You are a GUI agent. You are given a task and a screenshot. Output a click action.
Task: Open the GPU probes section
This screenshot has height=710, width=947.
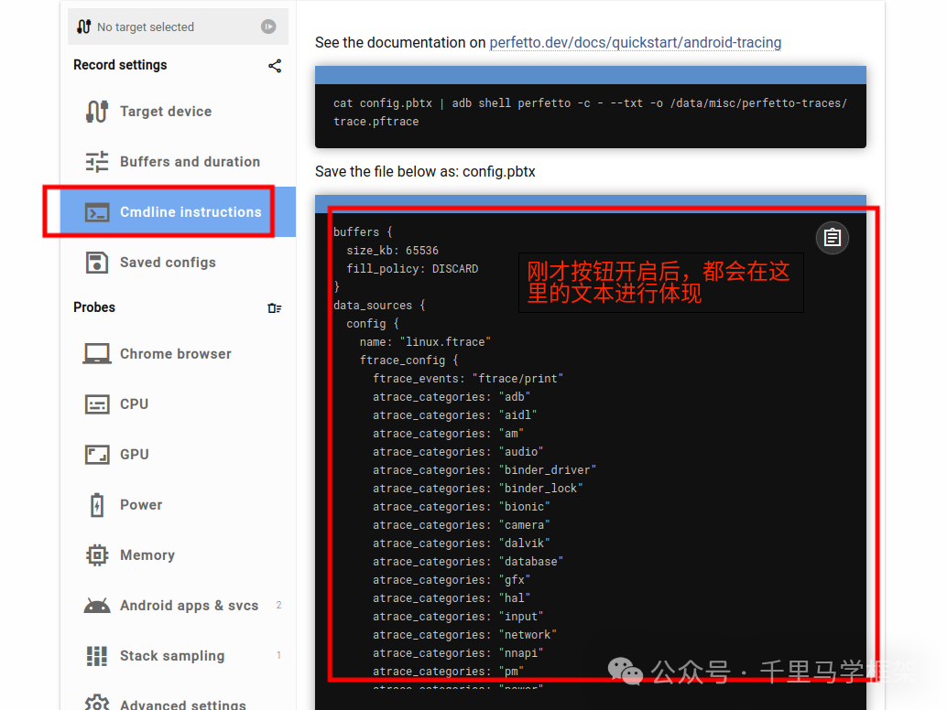179,454
